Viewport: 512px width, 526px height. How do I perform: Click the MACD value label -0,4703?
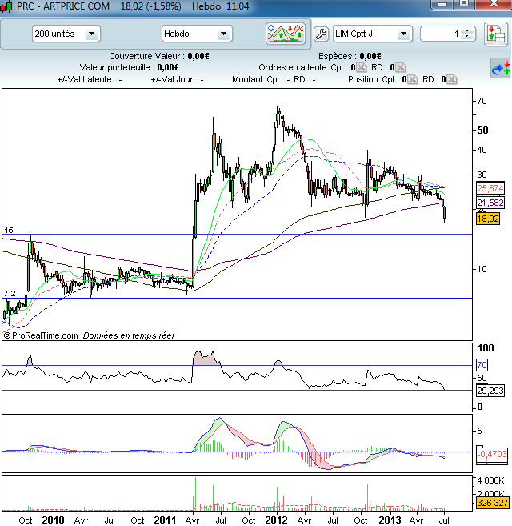click(491, 454)
